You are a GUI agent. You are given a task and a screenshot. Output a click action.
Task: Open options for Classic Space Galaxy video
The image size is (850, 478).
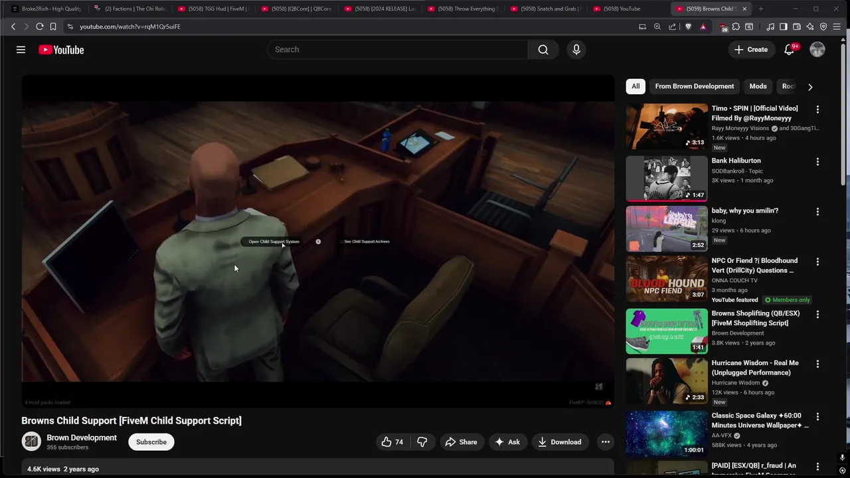(817, 417)
